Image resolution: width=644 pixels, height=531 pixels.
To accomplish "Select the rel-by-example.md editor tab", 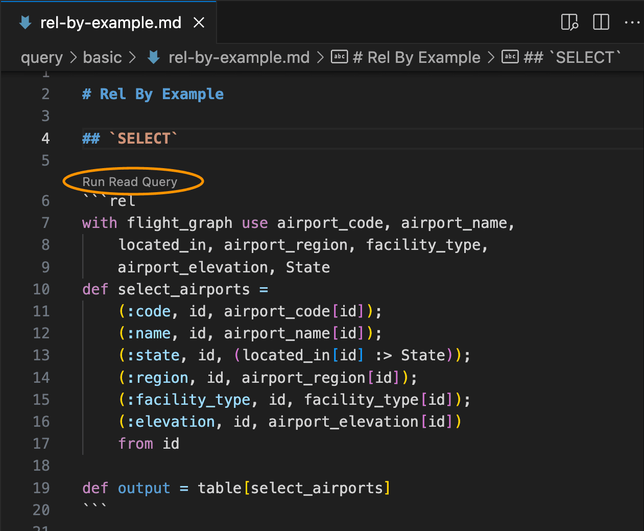I will [108, 22].
